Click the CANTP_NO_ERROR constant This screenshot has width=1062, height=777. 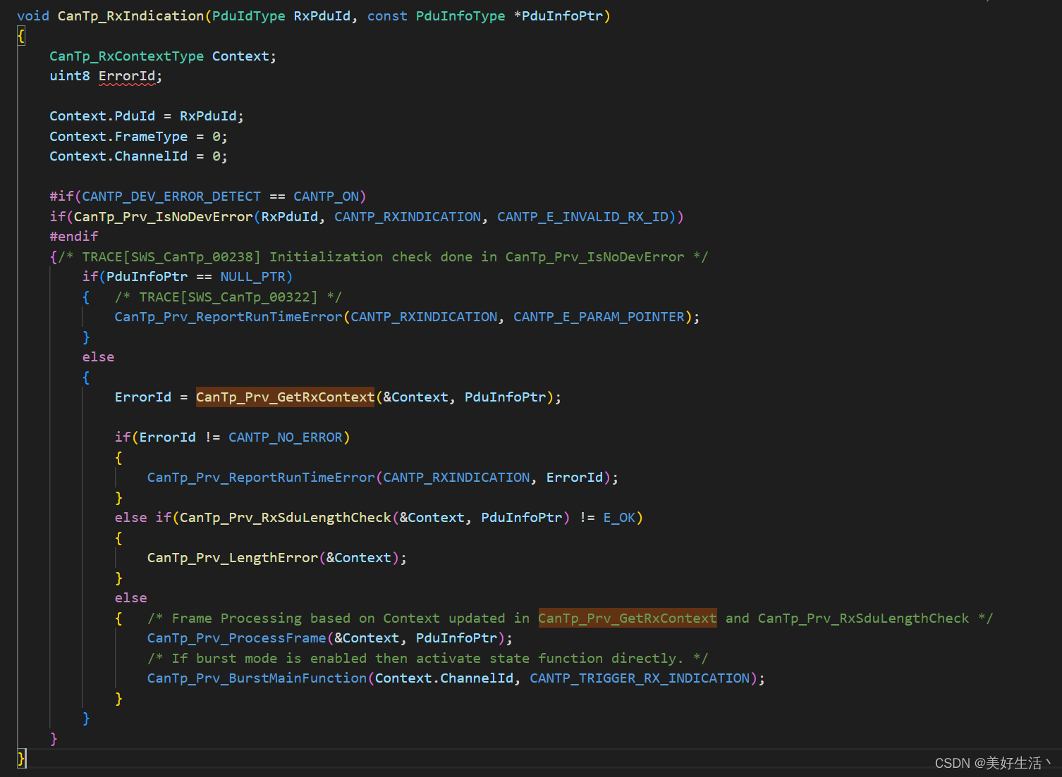click(285, 437)
